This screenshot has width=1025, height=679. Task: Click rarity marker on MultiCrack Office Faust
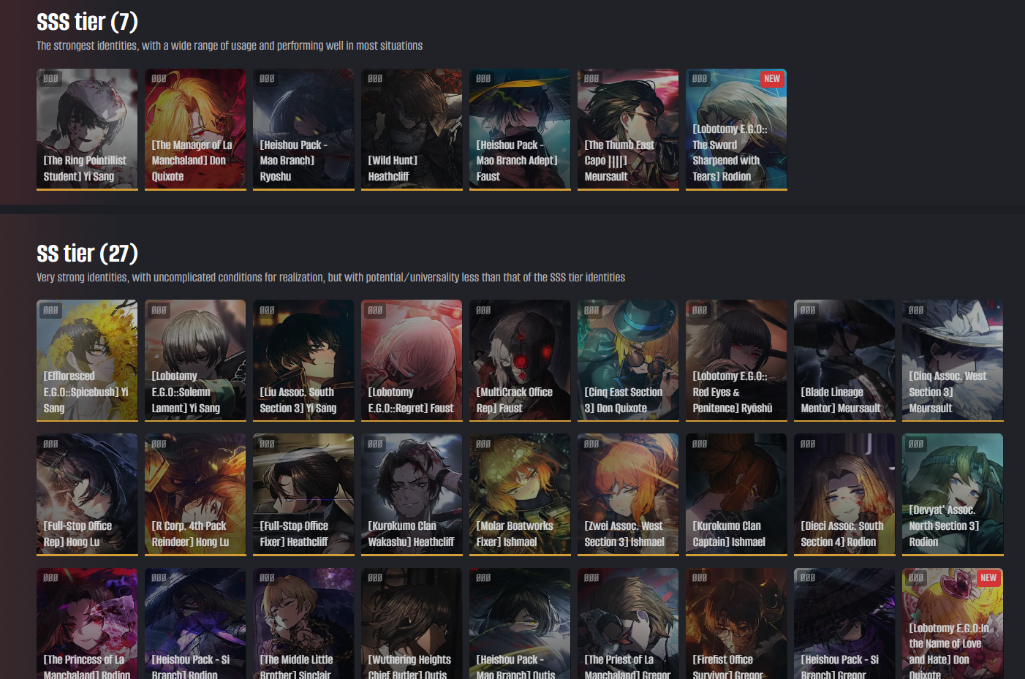[483, 310]
